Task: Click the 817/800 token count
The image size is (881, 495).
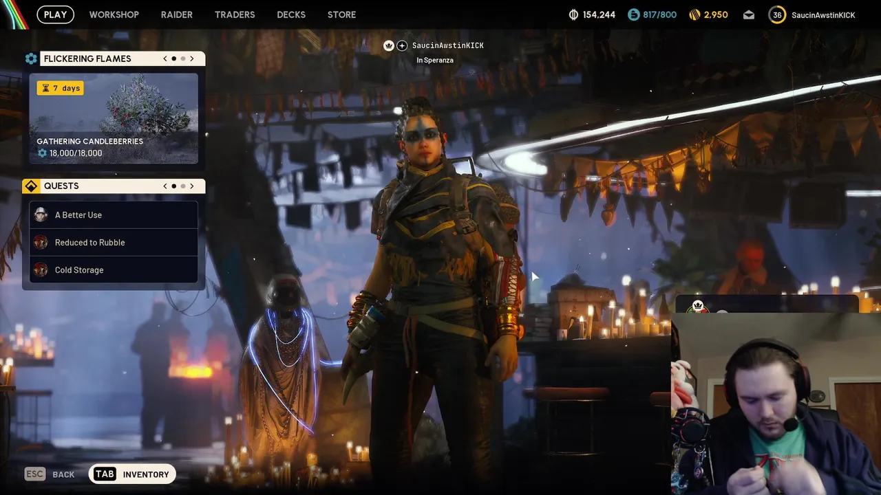Action: coord(660,14)
